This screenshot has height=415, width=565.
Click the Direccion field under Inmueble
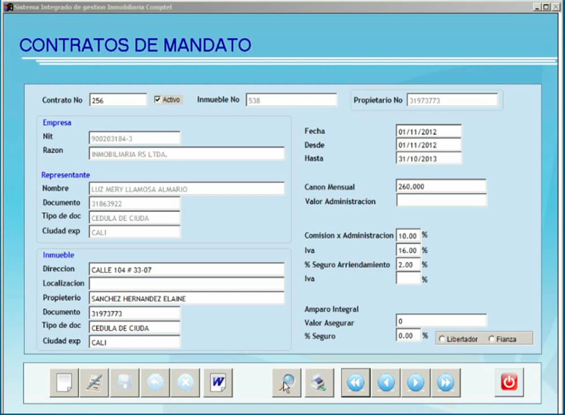pyautogui.click(x=186, y=270)
